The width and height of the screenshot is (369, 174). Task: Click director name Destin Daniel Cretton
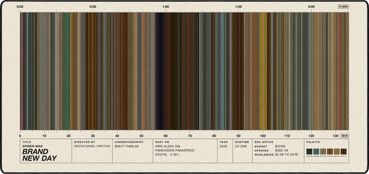[x=92, y=146]
